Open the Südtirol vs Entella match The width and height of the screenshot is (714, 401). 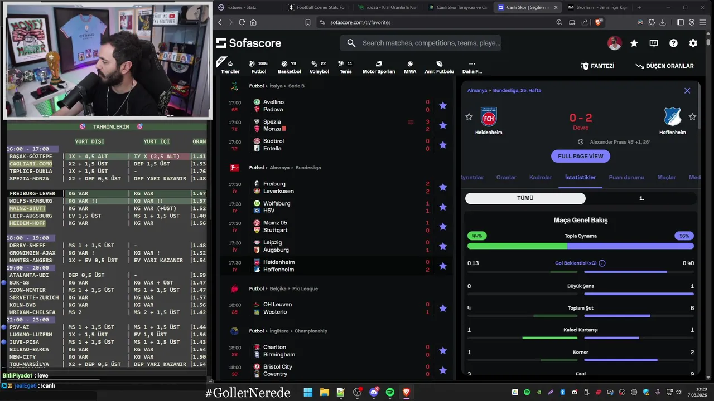coord(336,145)
